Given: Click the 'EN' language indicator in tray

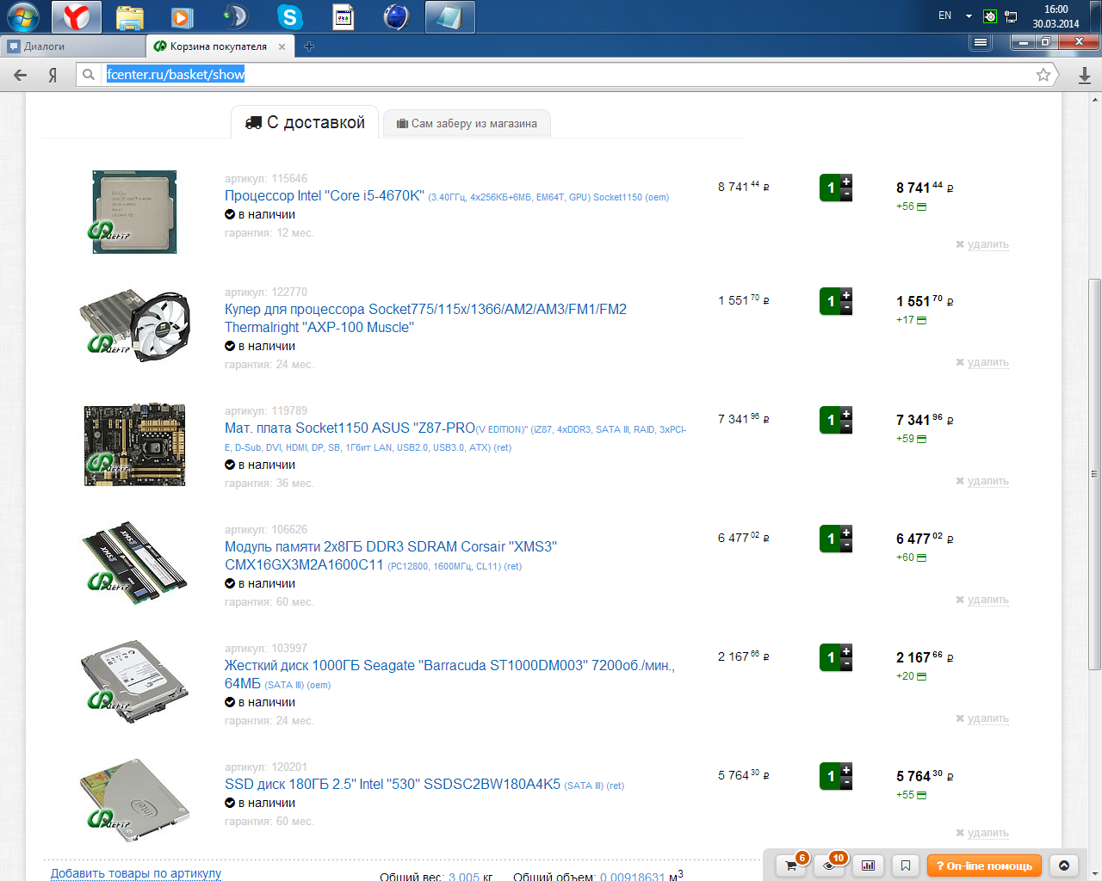Looking at the screenshot, I should [944, 15].
